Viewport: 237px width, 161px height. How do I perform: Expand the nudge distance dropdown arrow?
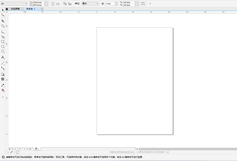(116, 4)
